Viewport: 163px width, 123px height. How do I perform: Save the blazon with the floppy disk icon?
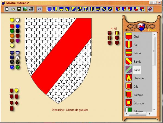point(19,9)
